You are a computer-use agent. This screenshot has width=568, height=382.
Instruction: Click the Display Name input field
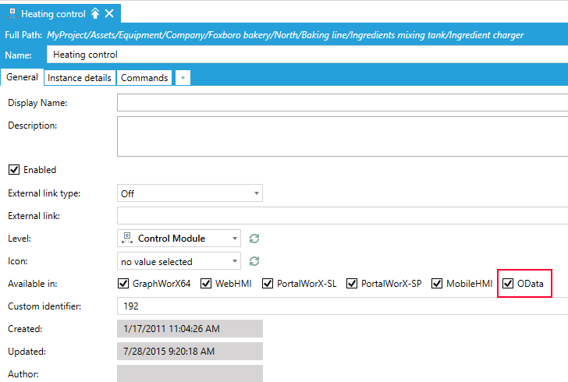[x=342, y=103]
